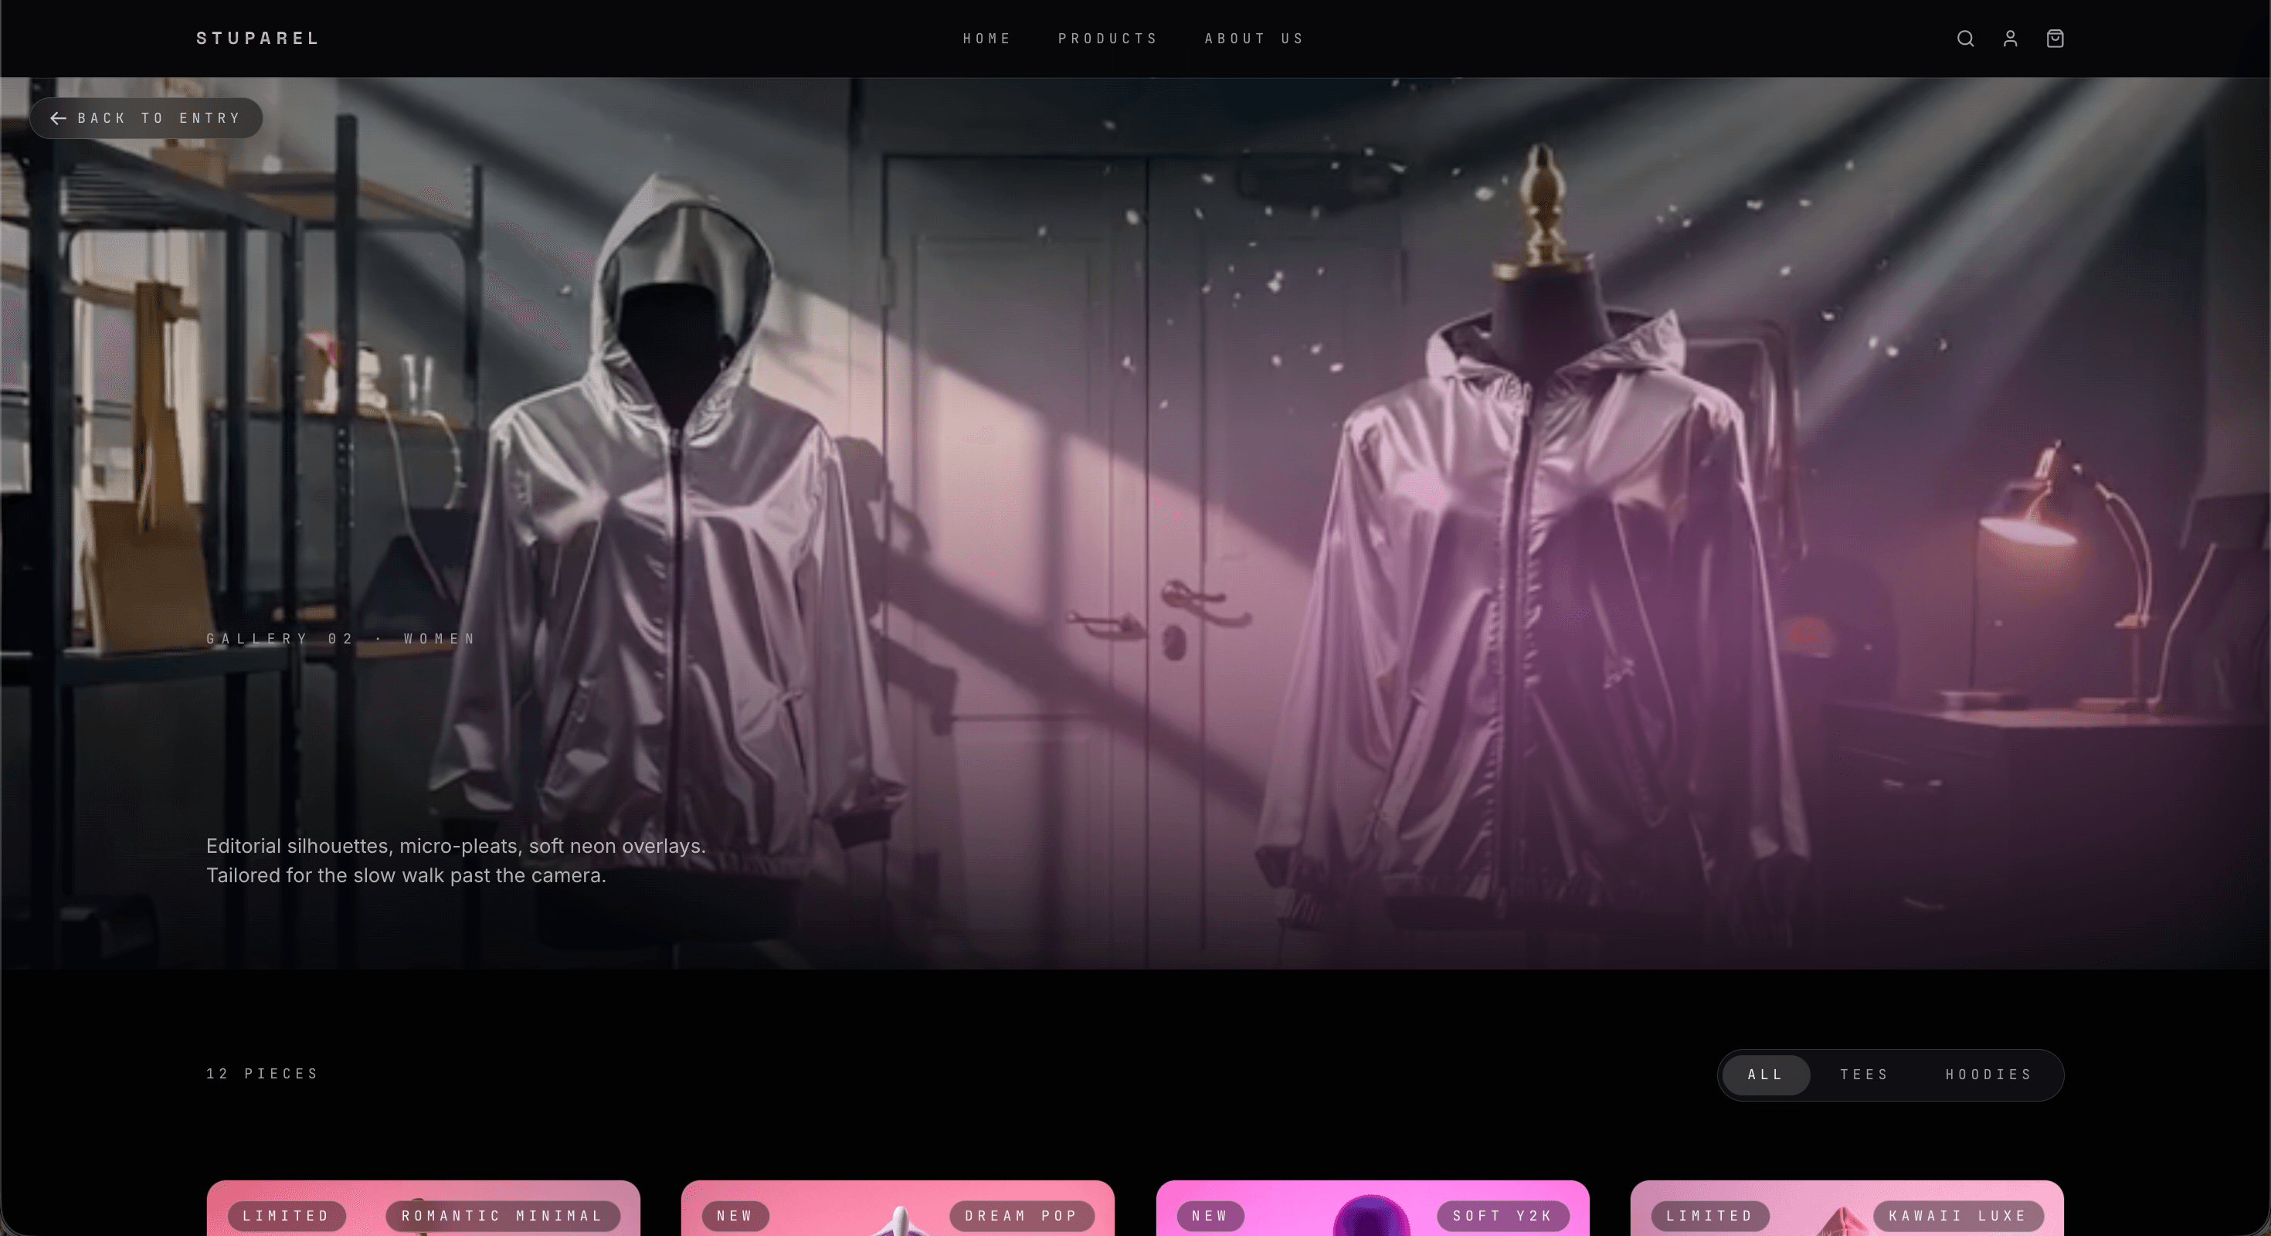This screenshot has height=1236, width=2271.
Task: Click the STUPAREL logo
Action: pos(257,39)
